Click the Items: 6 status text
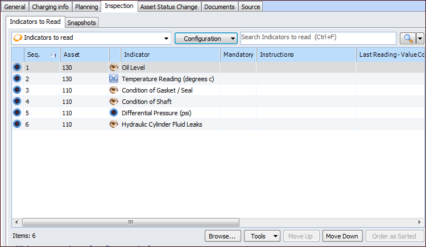The image size is (426, 247). [x=24, y=236]
